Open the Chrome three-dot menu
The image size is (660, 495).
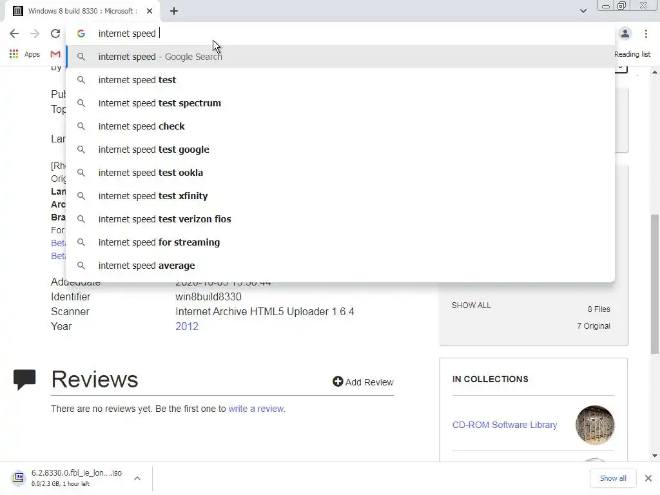[646, 34]
